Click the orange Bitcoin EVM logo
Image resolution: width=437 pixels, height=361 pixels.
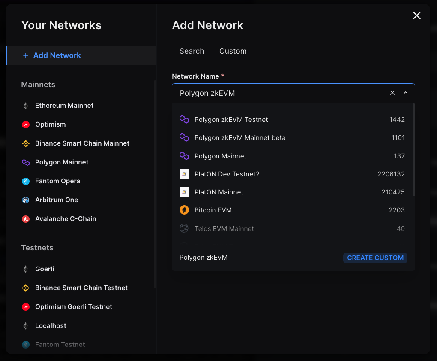pyautogui.click(x=184, y=210)
